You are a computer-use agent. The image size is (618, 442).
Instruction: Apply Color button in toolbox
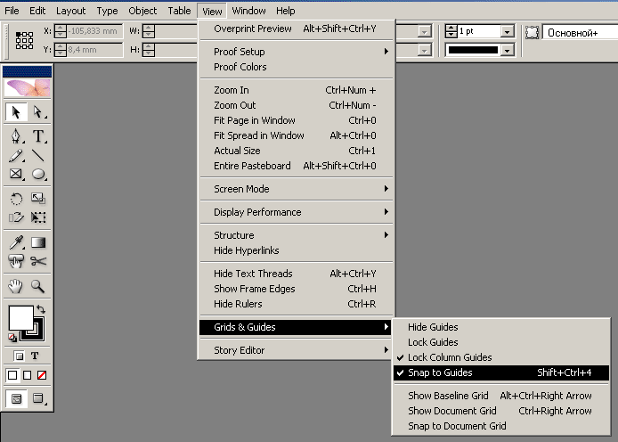[12, 375]
